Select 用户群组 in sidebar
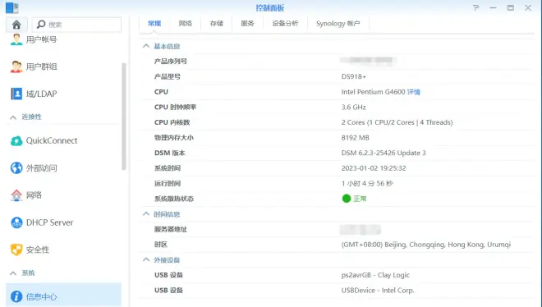Screen dimensions: 542x307 pos(42,66)
